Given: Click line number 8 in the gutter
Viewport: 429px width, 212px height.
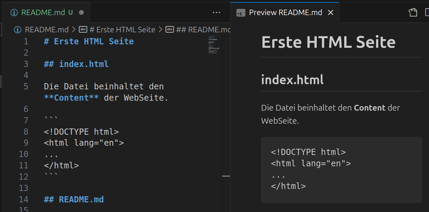Looking at the screenshot, I should coord(26,132).
